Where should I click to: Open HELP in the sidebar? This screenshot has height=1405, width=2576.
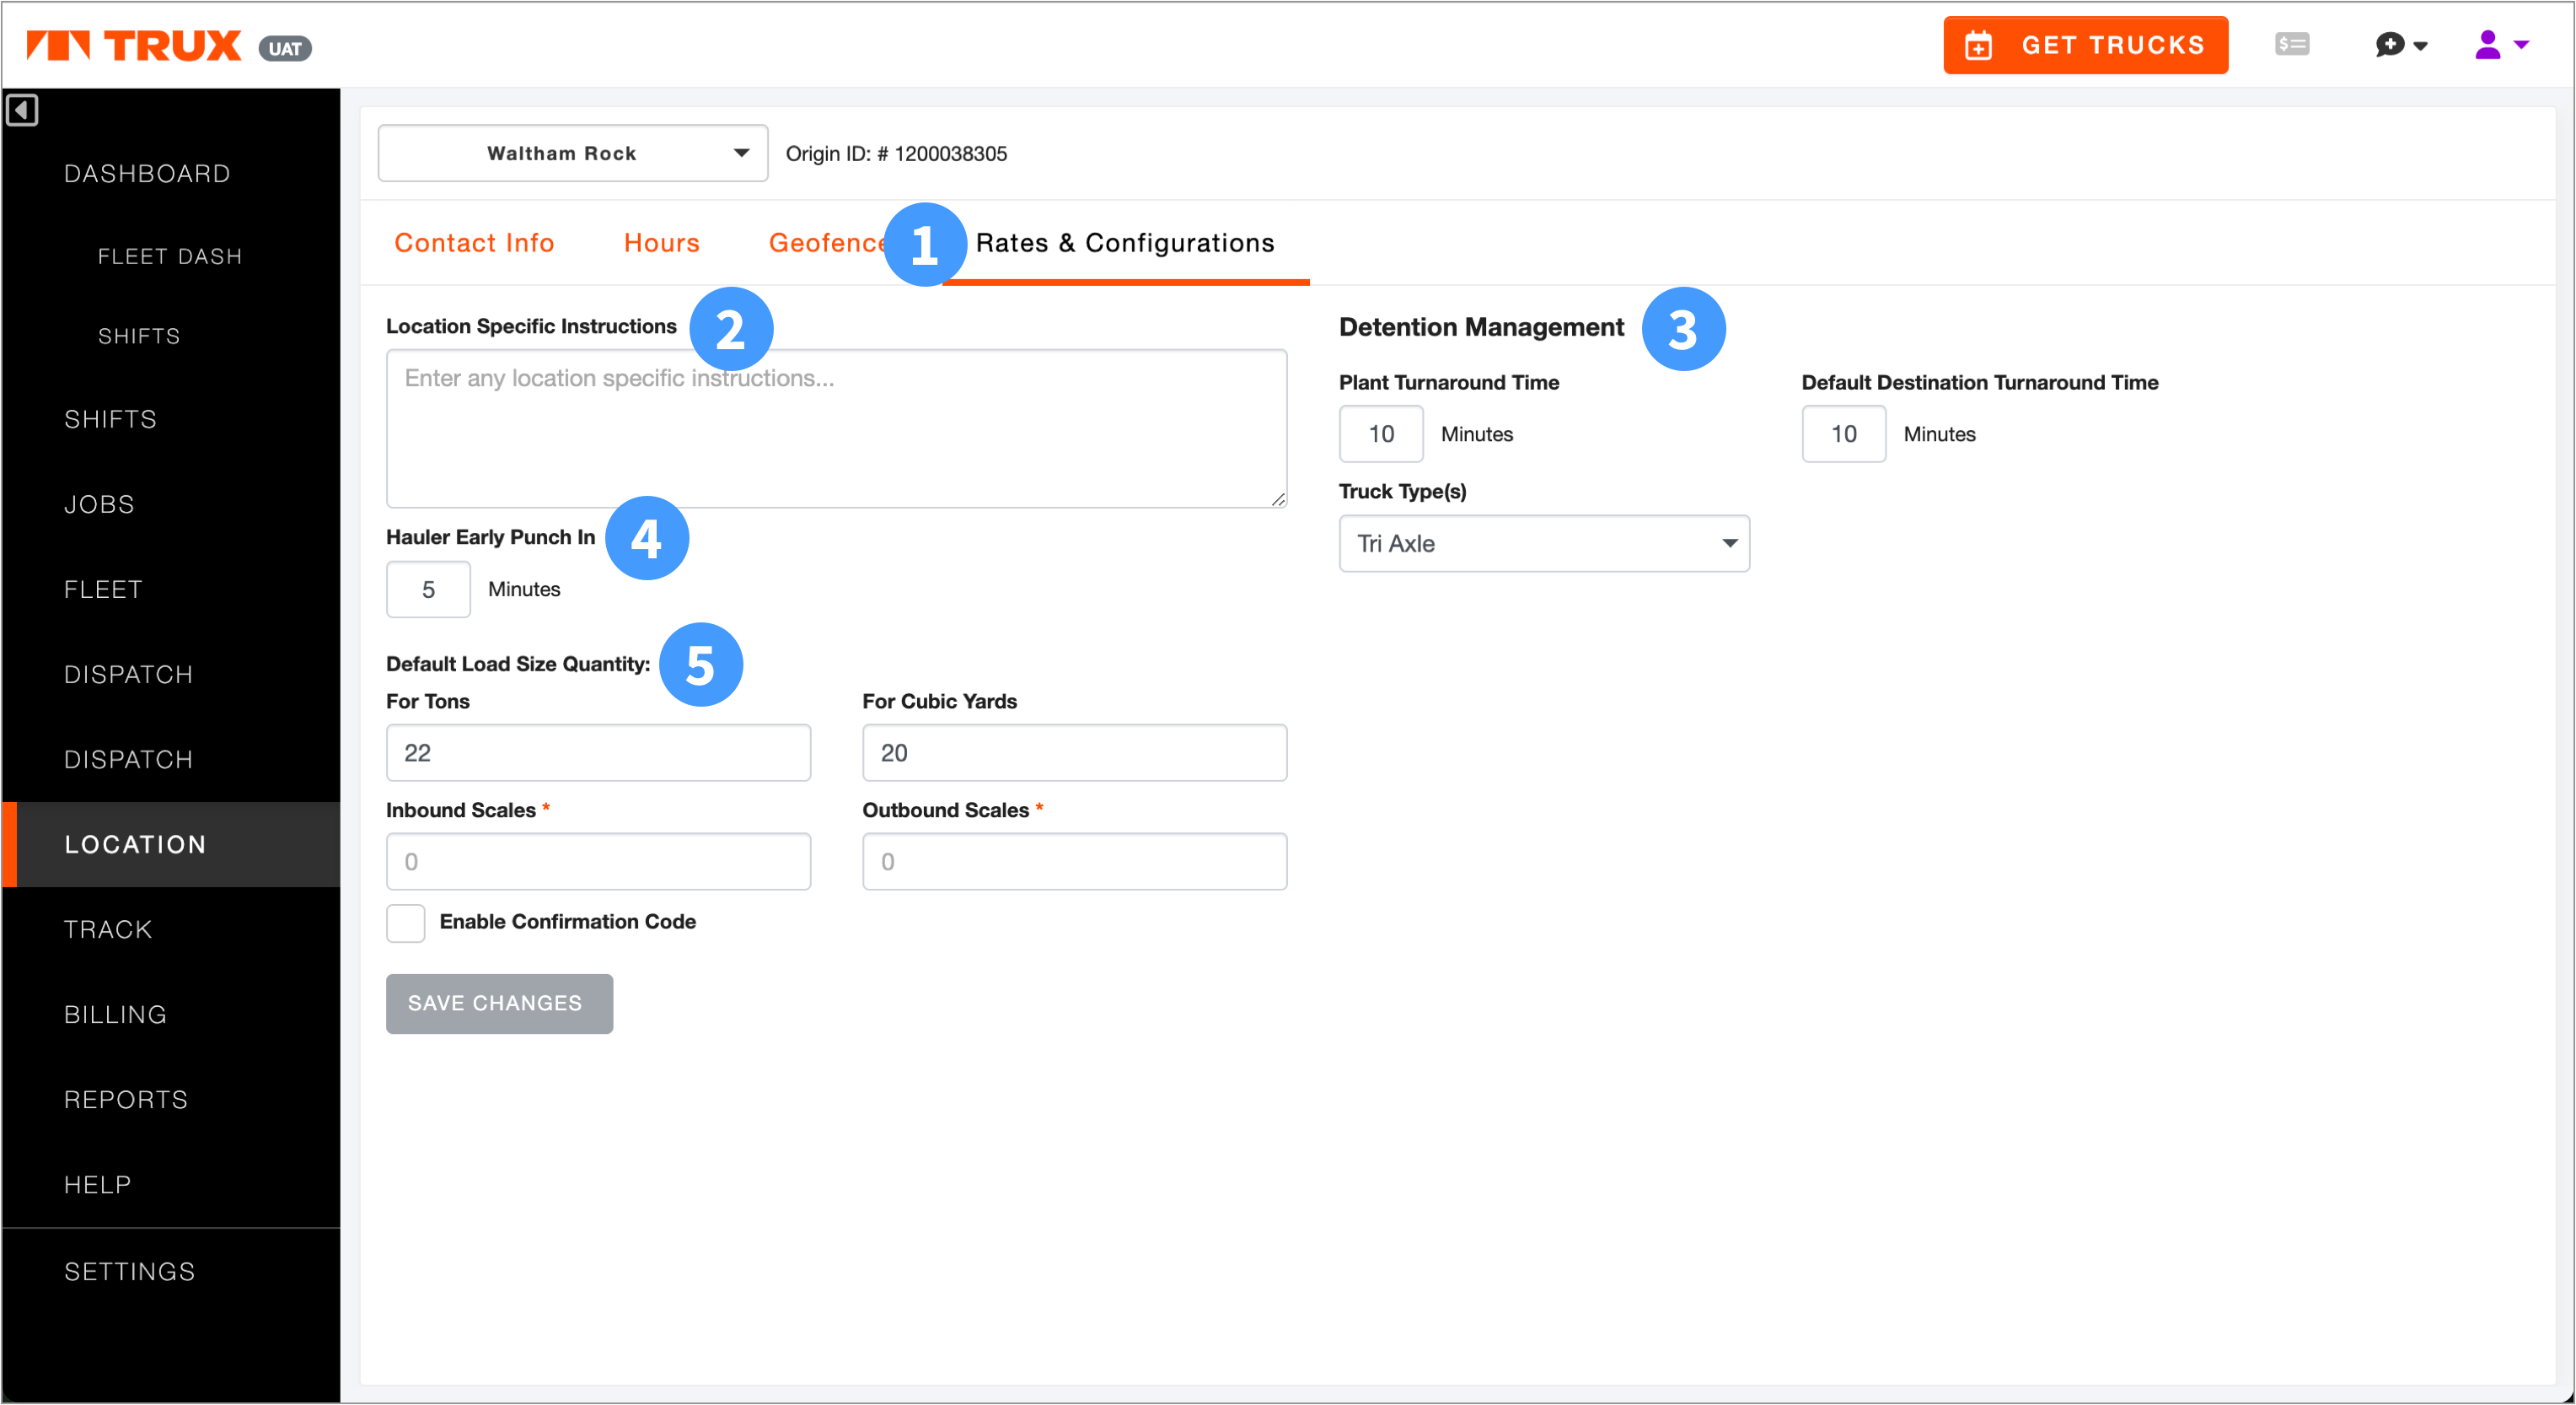pos(97,1185)
